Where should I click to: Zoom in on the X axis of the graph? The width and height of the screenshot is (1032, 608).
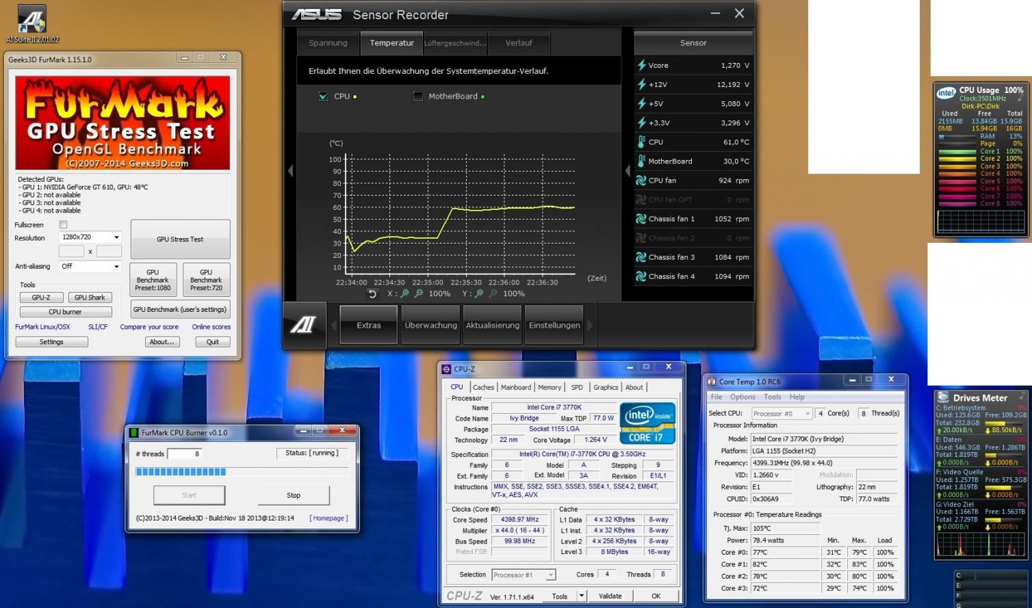[x=405, y=293]
